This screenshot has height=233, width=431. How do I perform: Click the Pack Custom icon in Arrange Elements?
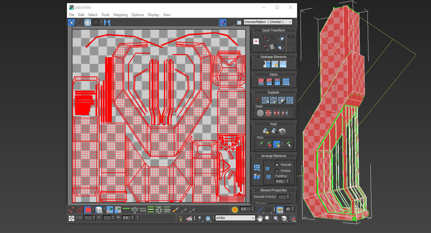click(257, 167)
